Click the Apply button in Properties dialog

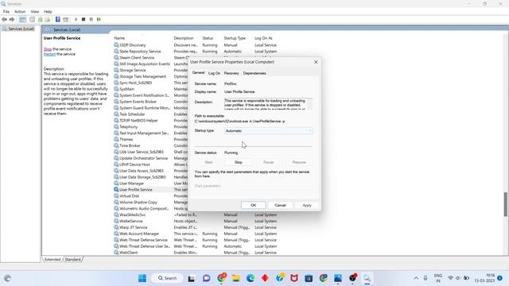307,205
